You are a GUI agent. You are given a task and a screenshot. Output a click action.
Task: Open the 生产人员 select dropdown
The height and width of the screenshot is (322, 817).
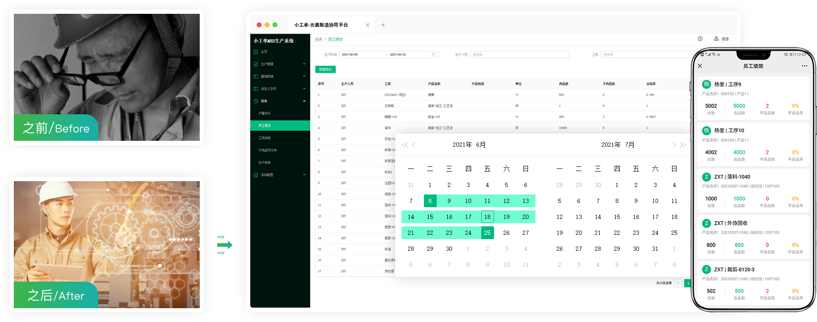coord(519,54)
